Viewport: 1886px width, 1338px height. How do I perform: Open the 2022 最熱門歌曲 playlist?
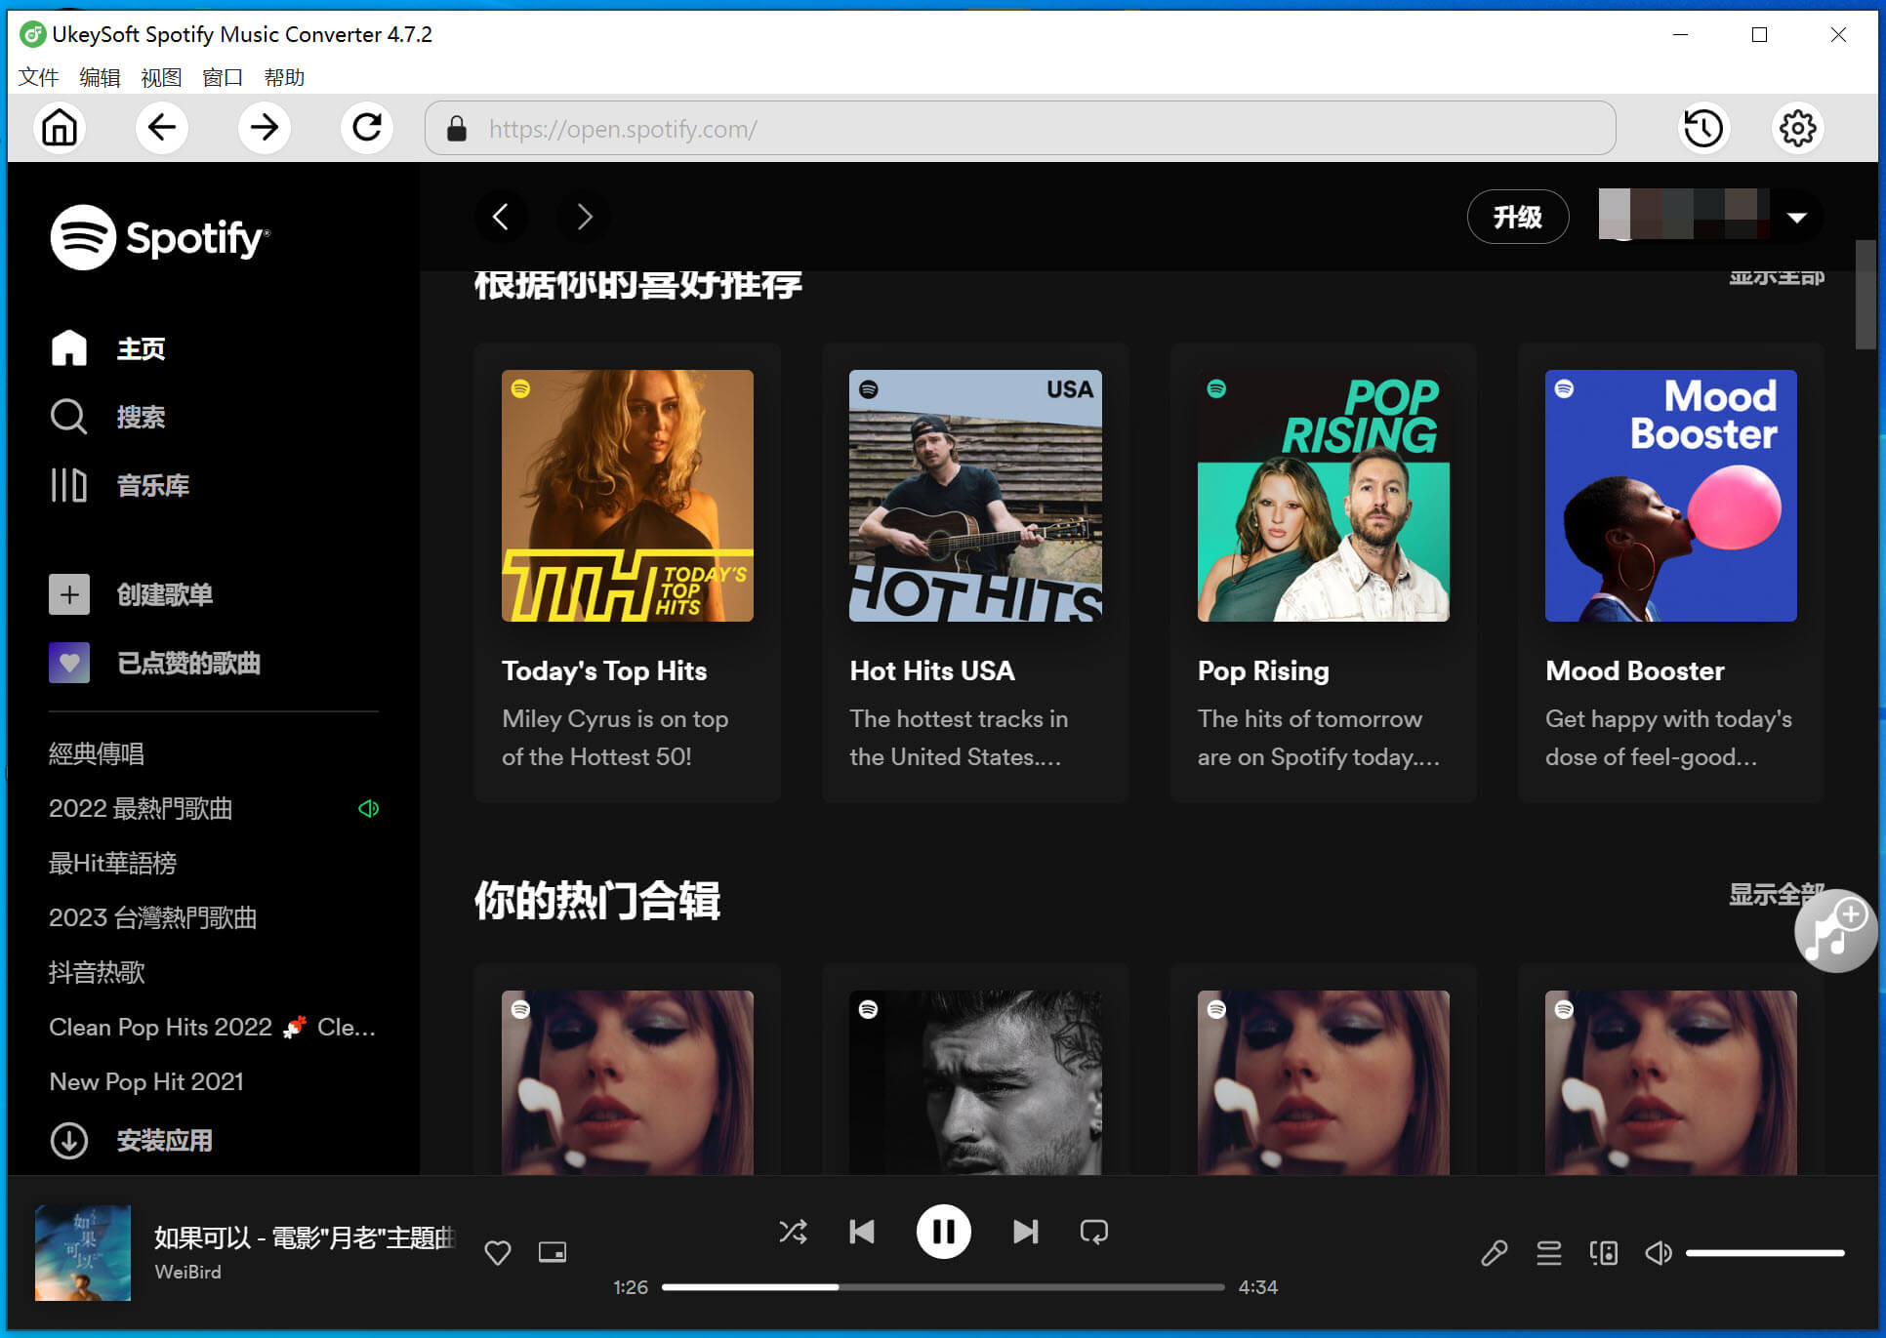[141, 808]
